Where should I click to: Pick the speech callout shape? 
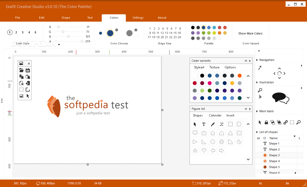point(195,133)
